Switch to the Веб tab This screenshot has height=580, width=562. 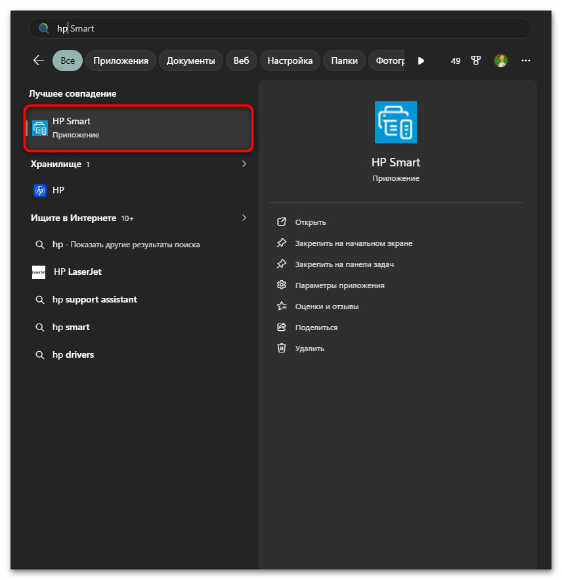point(241,60)
